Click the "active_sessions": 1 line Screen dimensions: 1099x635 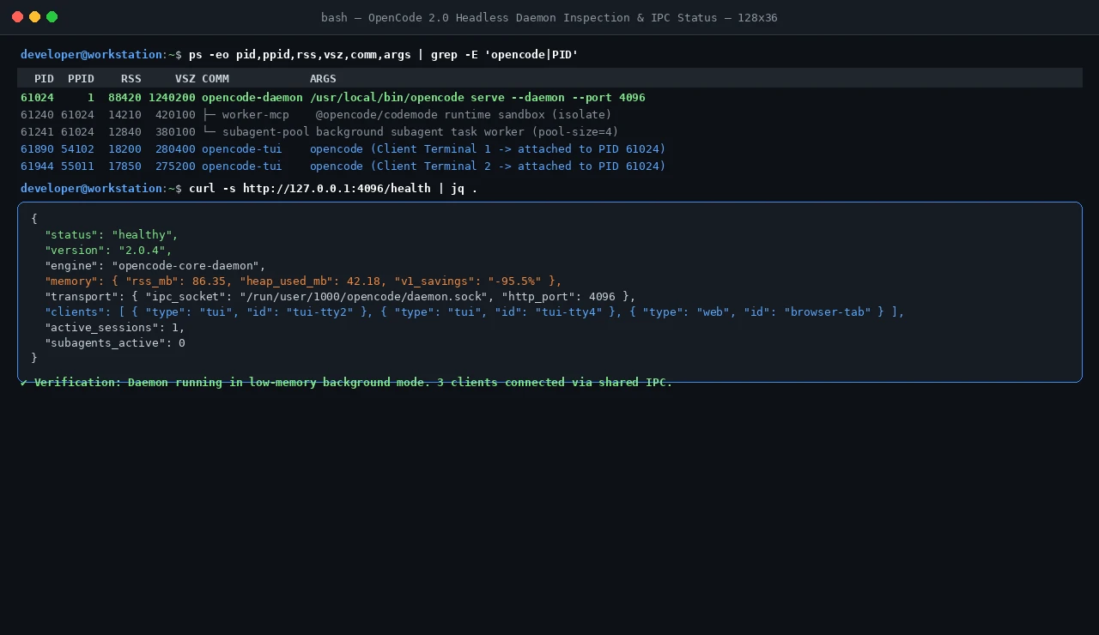point(115,328)
